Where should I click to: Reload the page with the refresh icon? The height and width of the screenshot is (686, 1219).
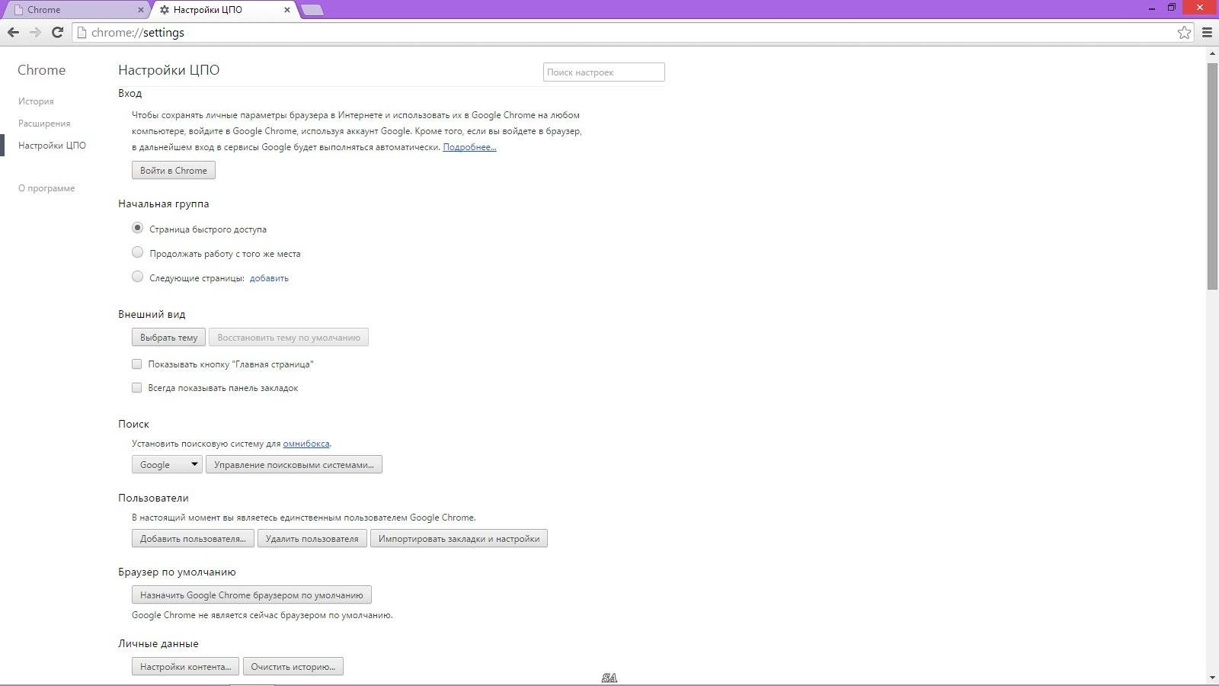57,33
